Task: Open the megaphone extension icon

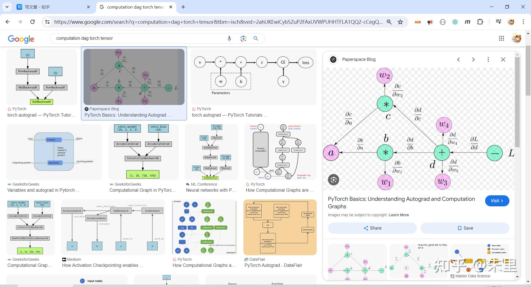Action: pos(430,22)
